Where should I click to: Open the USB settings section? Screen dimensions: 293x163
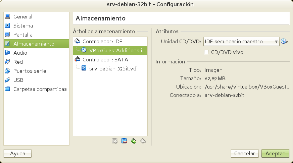click(18, 80)
